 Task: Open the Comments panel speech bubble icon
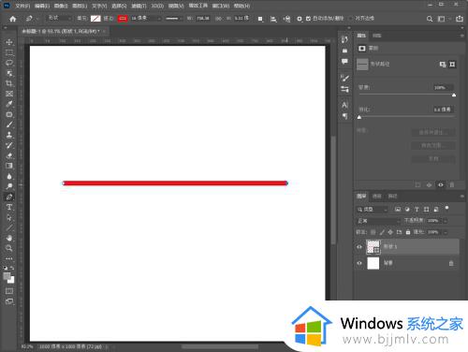(344, 62)
